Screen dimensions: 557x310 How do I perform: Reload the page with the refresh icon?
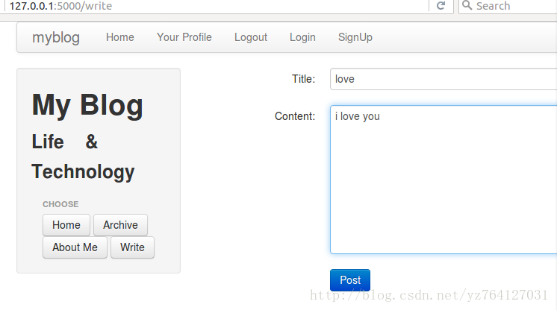[x=441, y=6]
